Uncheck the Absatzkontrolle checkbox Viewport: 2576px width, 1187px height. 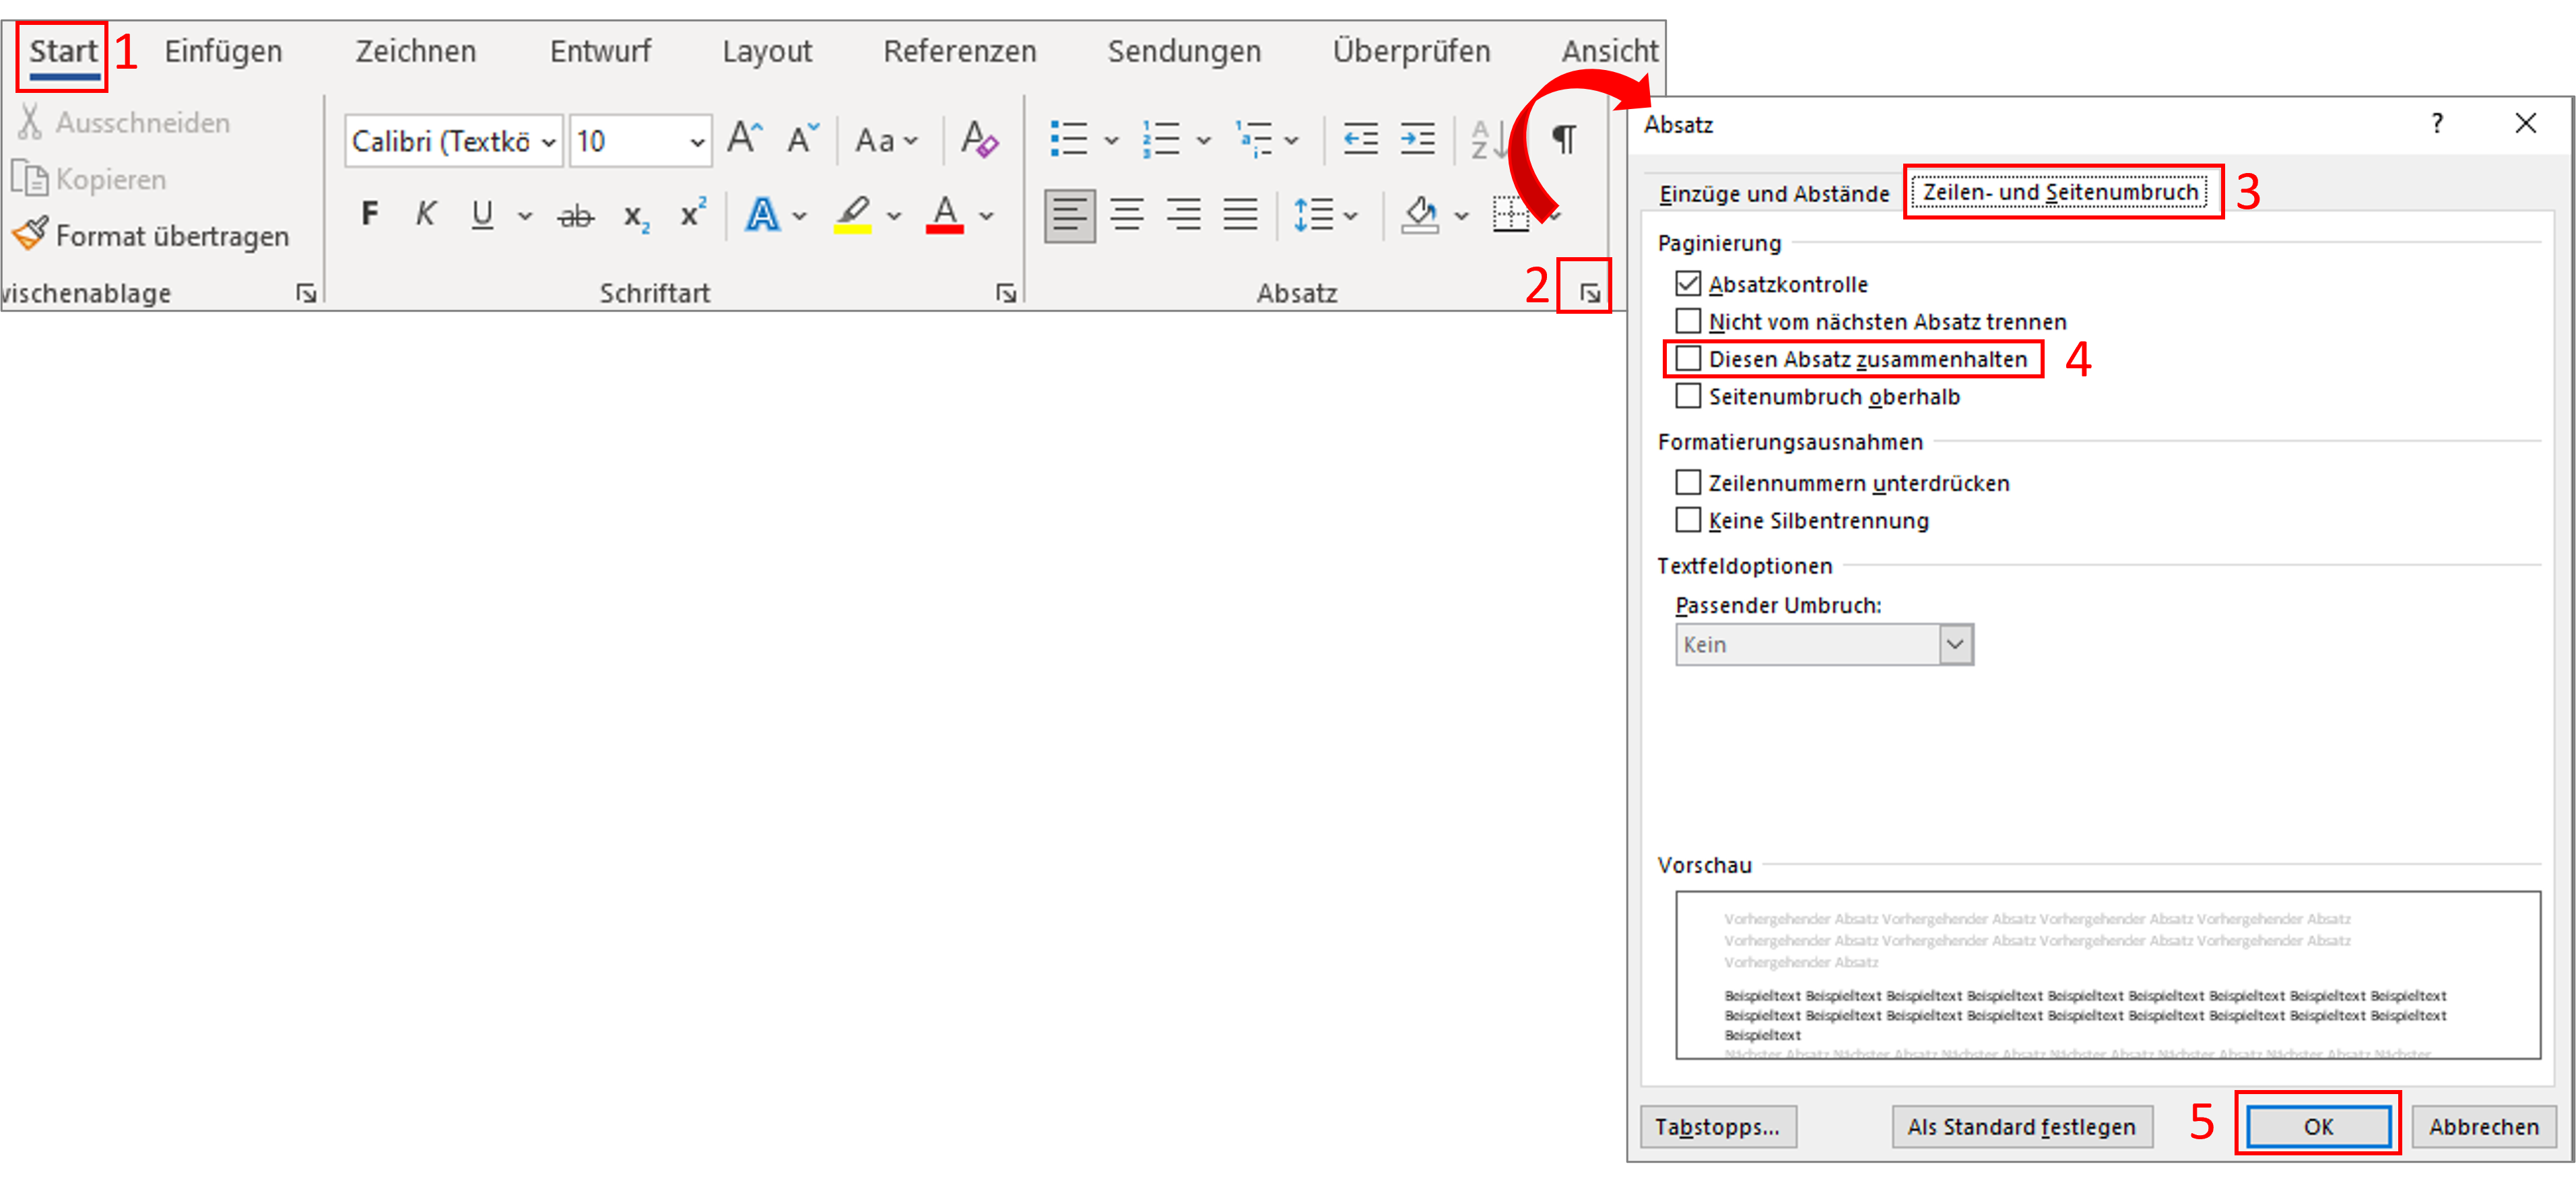[x=1688, y=284]
